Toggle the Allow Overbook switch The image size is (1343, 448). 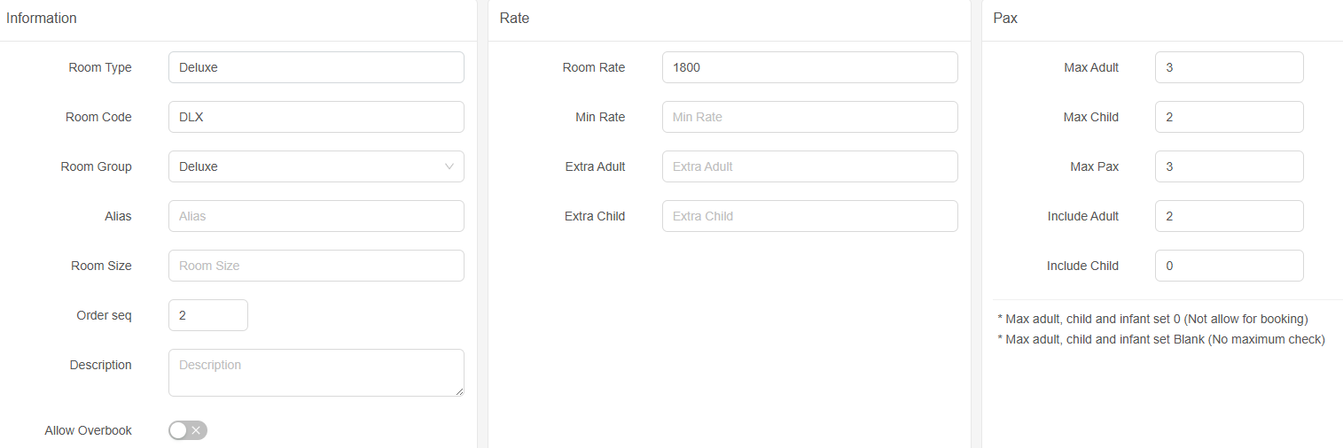click(188, 430)
